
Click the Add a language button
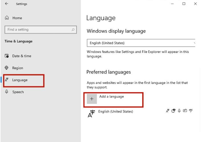coord(113,100)
